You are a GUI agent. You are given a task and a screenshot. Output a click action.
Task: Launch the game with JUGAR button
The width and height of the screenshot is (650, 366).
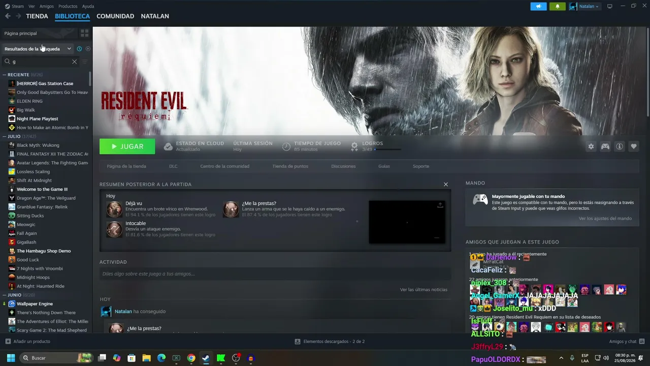pyautogui.click(x=127, y=146)
